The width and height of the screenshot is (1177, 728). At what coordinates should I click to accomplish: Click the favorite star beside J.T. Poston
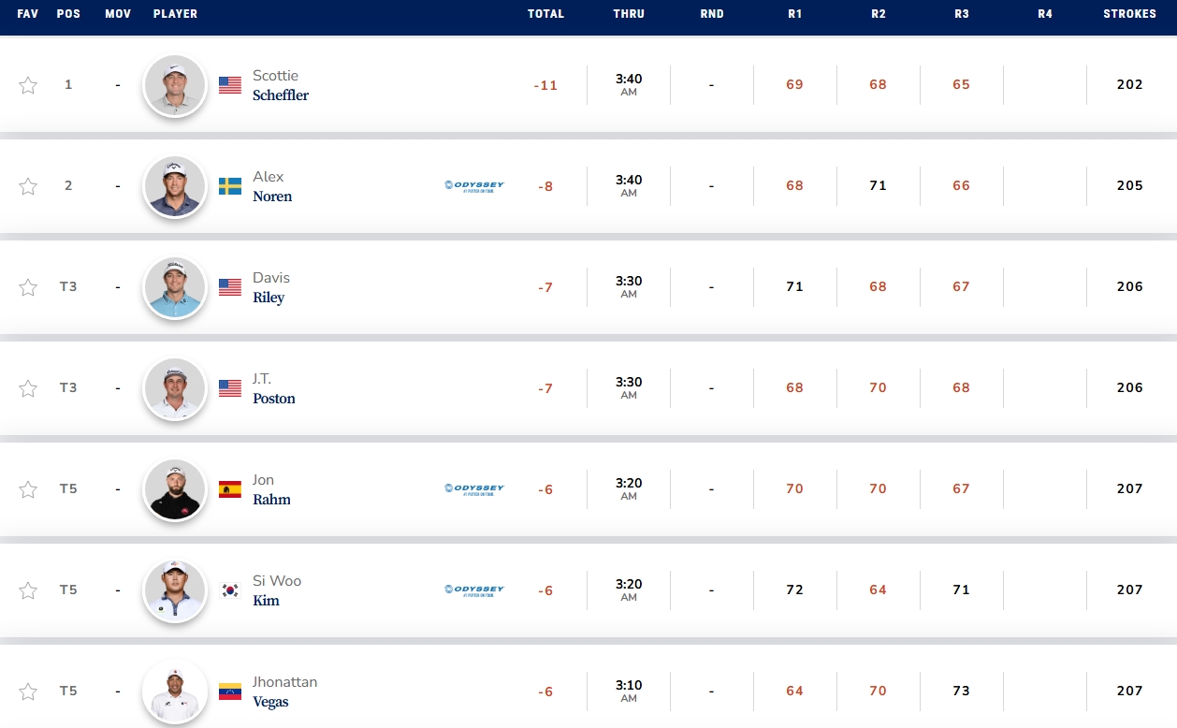click(28, 388)
